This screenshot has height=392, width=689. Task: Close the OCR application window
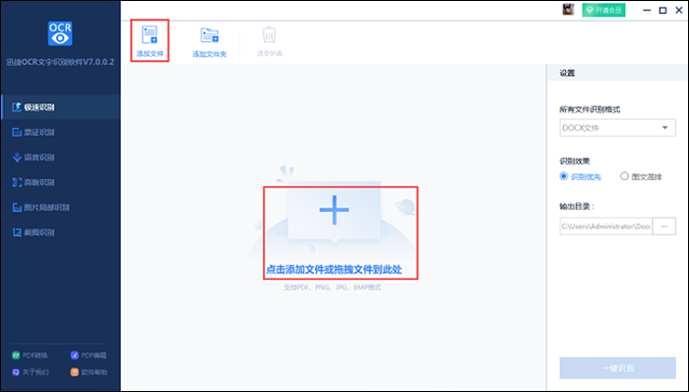[x=679, y=10]
